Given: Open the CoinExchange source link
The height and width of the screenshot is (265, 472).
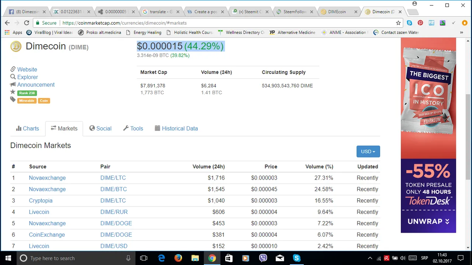Looking at the screenshot, I should click(x=47, y=235).
